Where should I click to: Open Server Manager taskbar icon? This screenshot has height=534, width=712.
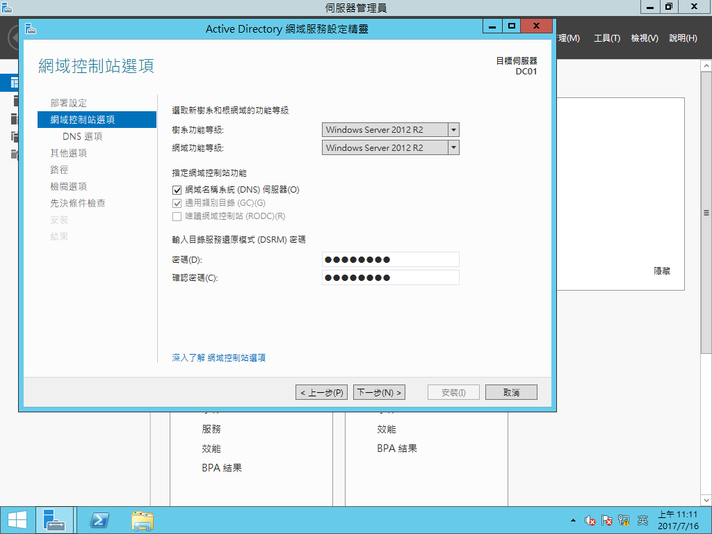(54, 520)
